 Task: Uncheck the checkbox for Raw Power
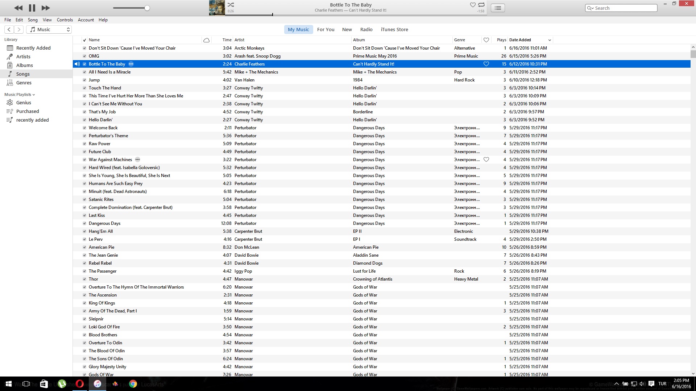point(84,144)
